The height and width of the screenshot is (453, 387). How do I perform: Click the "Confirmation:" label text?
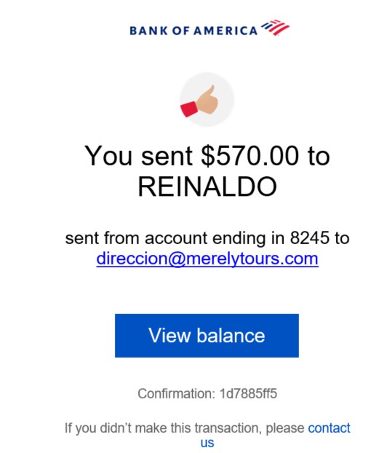pos(176,393)
